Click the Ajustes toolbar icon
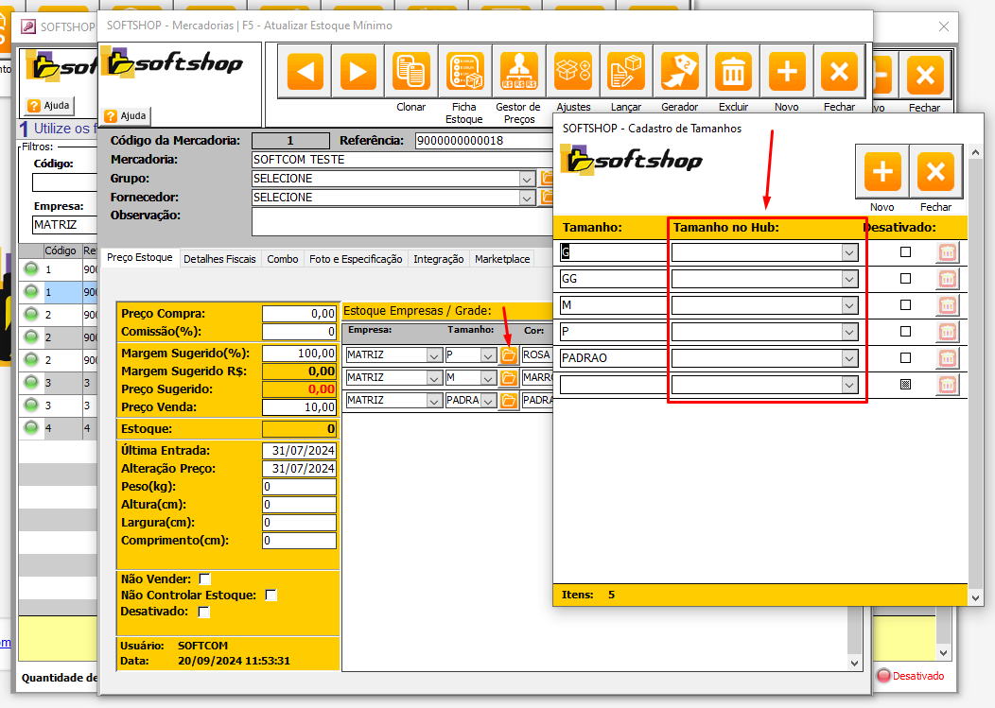Screen dimensions: 995x708 coord(573,72)
